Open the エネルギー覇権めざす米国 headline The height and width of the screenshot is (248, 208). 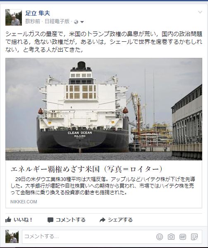tap(87, 169)
